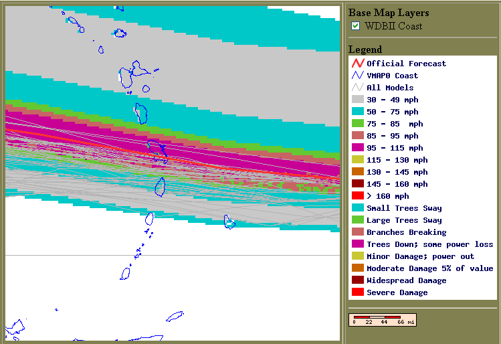Click the Official Forecast red line icon
Viewport: 501px width, 344px height.
click(358, 64)
